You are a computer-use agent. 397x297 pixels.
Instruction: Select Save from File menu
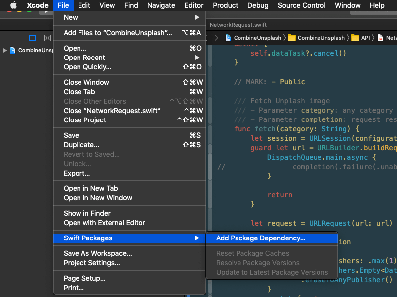click(x=129, y=135)
